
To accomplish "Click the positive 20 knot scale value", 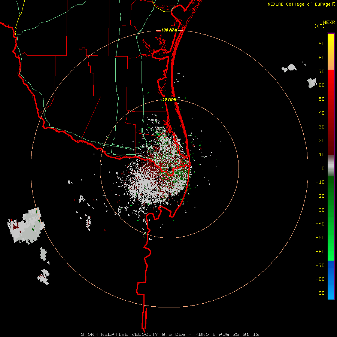I will click(322, 140).
